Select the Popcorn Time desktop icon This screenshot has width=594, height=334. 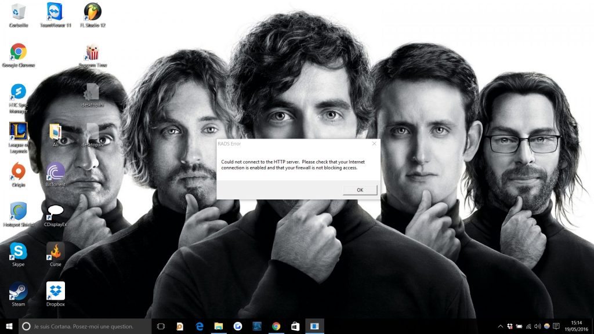coord(92,52)
